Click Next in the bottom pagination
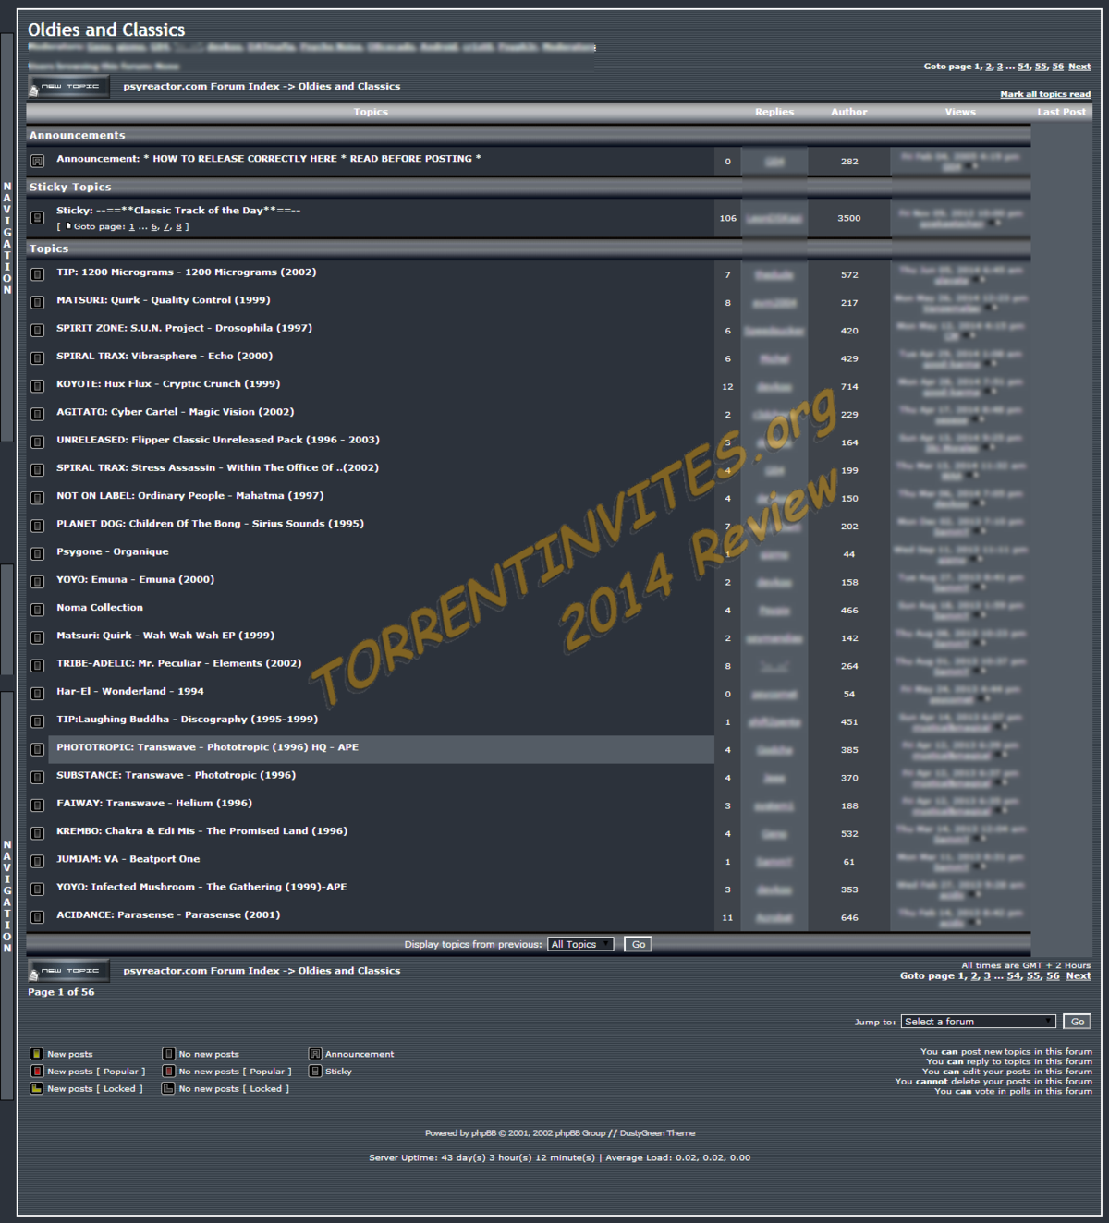Image resolution: width=1109 pixels, height=1223 pixels. [x=1078, y=976]
